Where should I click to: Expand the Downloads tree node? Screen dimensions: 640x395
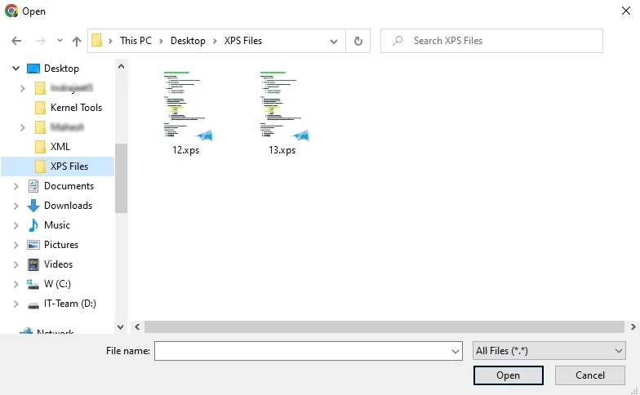point(16,206)
